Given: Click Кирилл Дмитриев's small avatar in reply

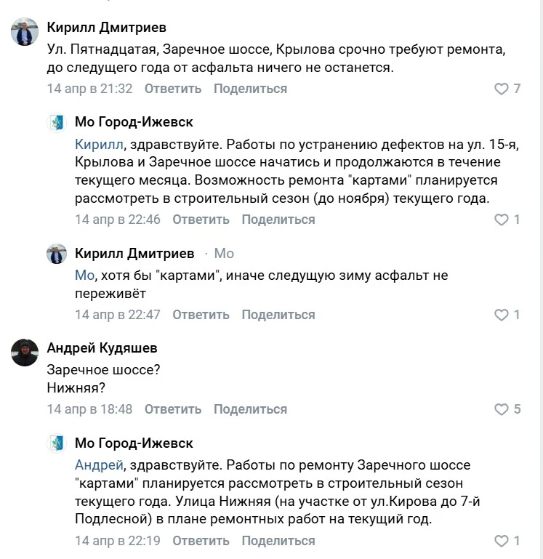Looking at the screenshot, I should [57, 254].
